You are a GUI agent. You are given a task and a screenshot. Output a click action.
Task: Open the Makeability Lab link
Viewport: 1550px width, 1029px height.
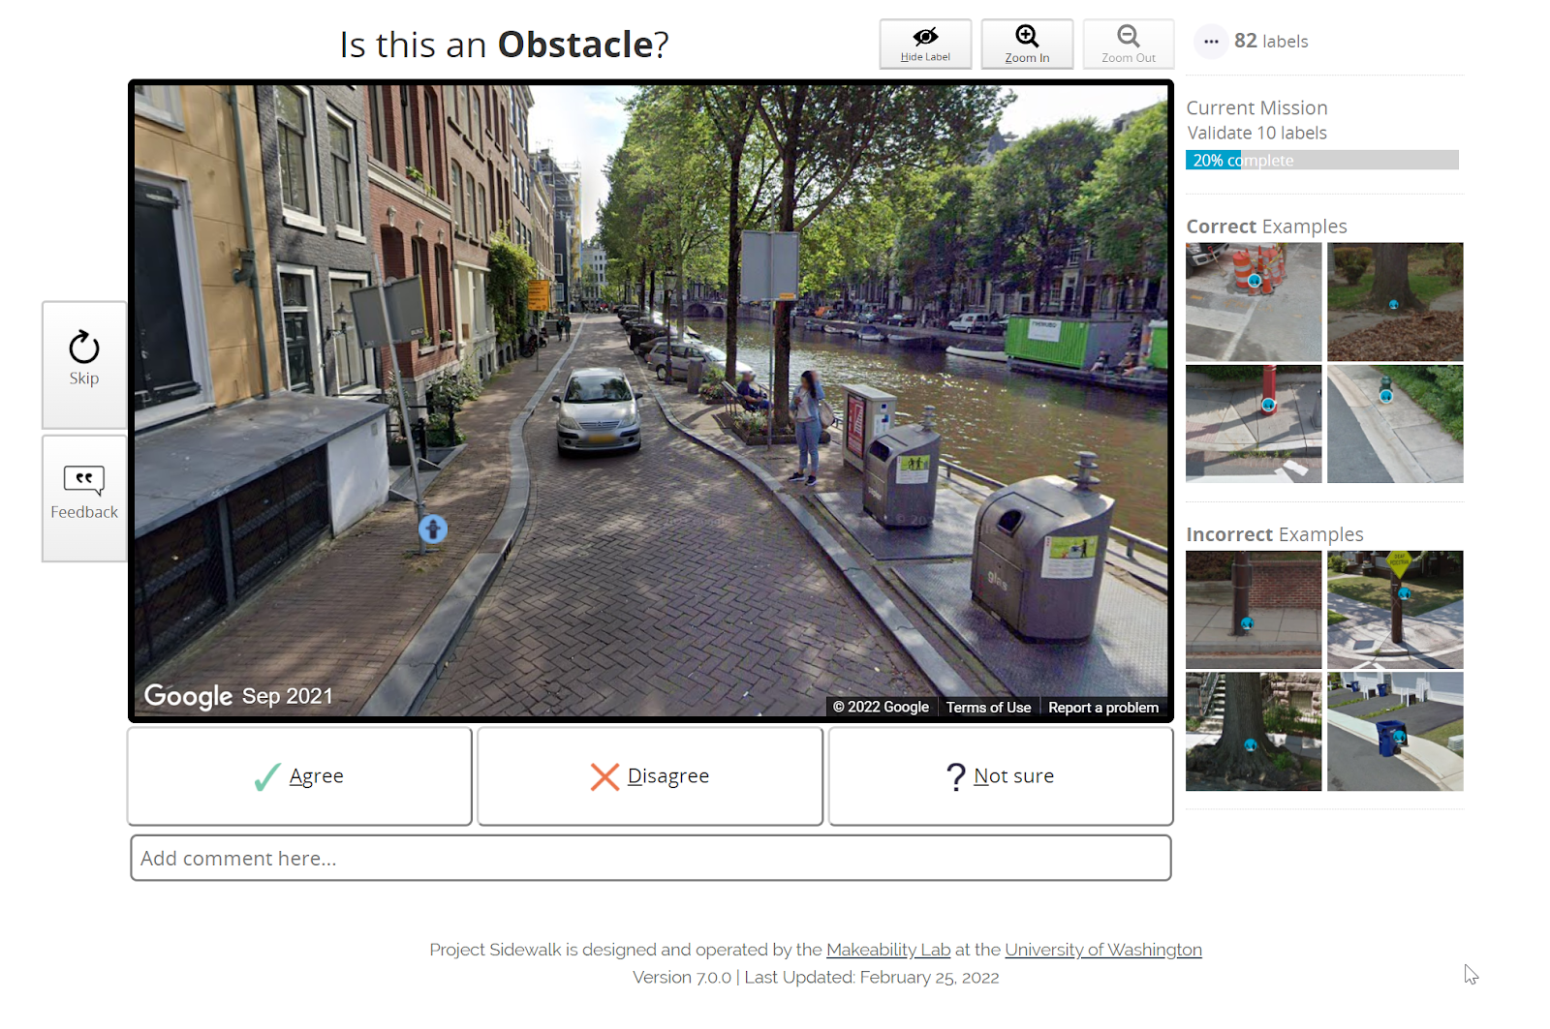pos(886,950)
